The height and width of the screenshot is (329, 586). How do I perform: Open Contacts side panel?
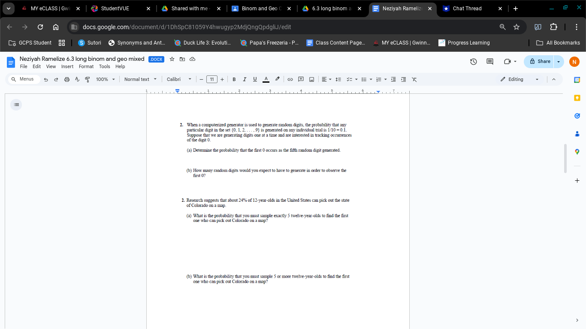(577, 134)
